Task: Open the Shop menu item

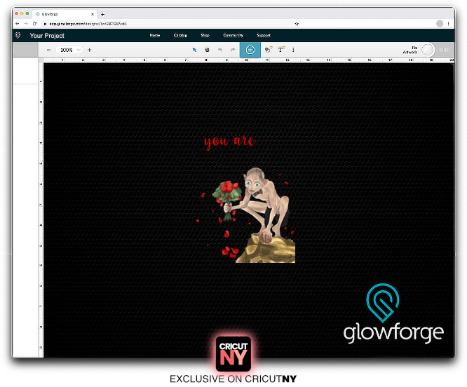Action: [205, 35]
